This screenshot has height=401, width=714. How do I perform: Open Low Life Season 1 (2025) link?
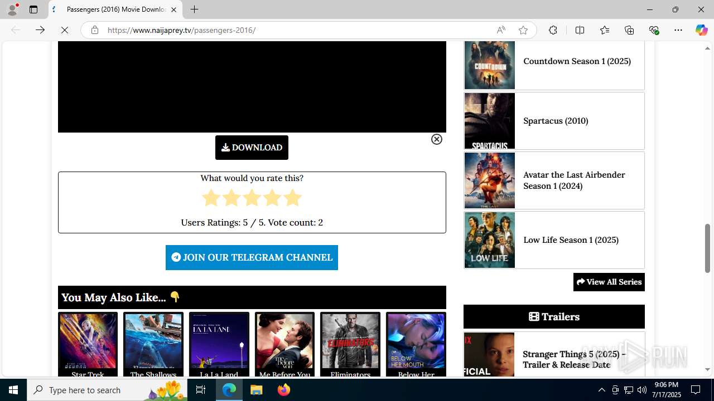pos(571,240)
